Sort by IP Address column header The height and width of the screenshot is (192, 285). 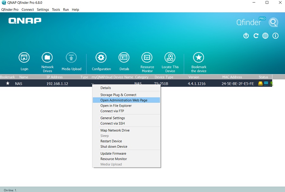point(54,77)
